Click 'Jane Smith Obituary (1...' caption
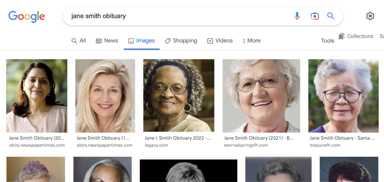The width and height of the screenshot is (384, 182). tap(103, 138)
